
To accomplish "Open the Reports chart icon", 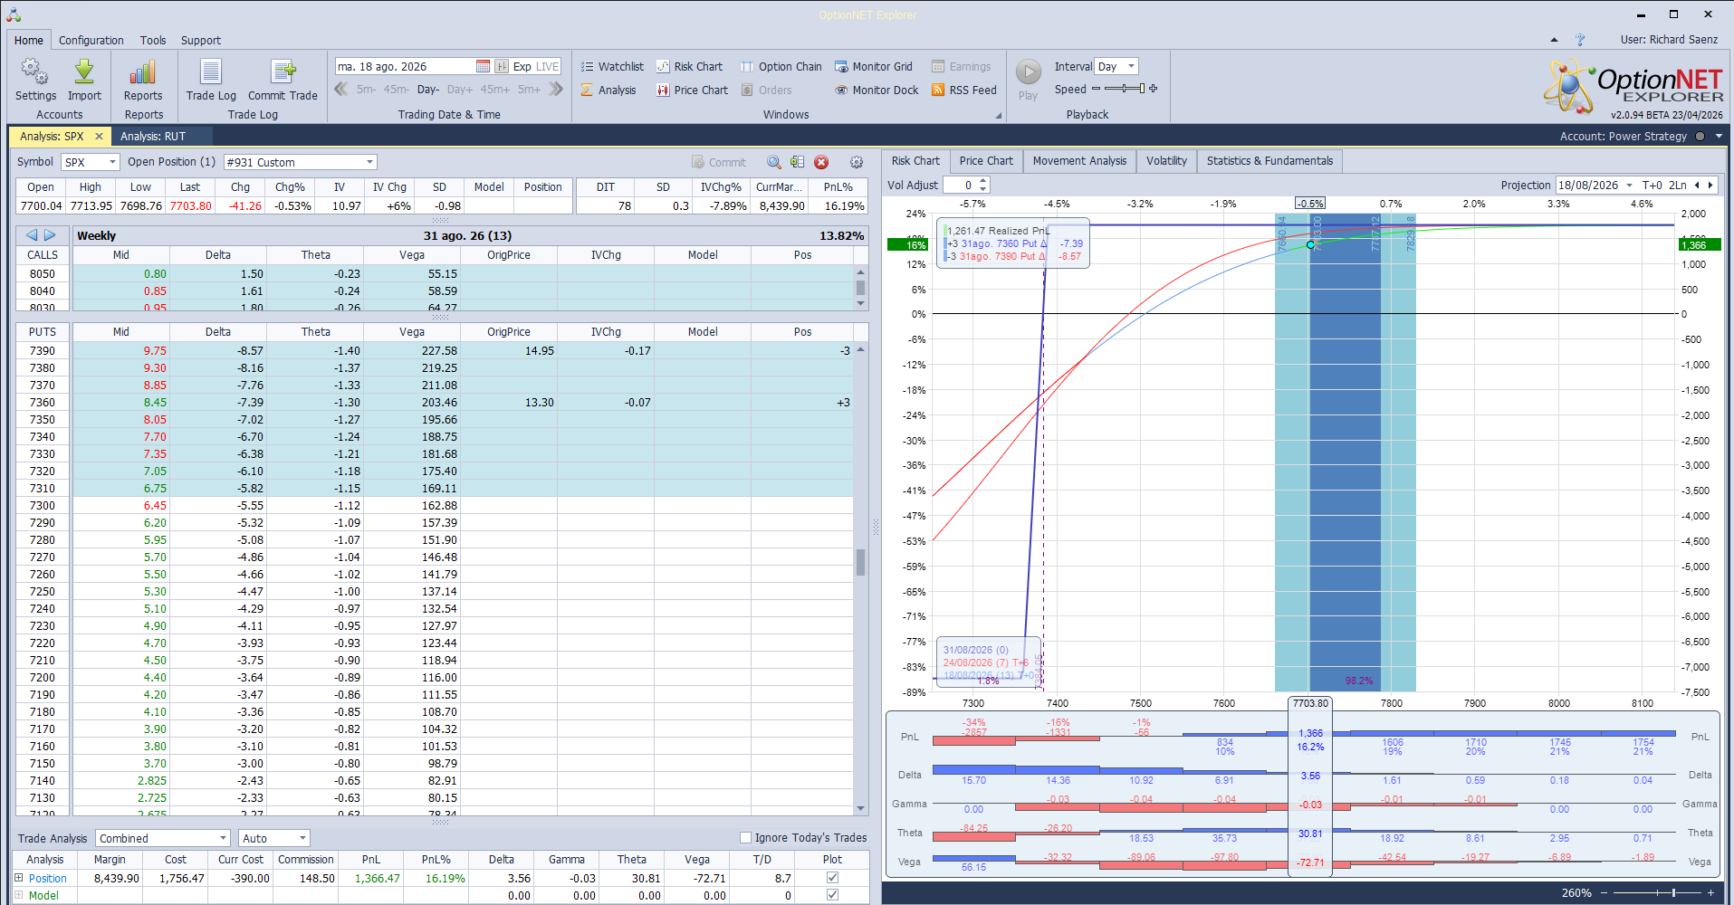I will [143, 80].
